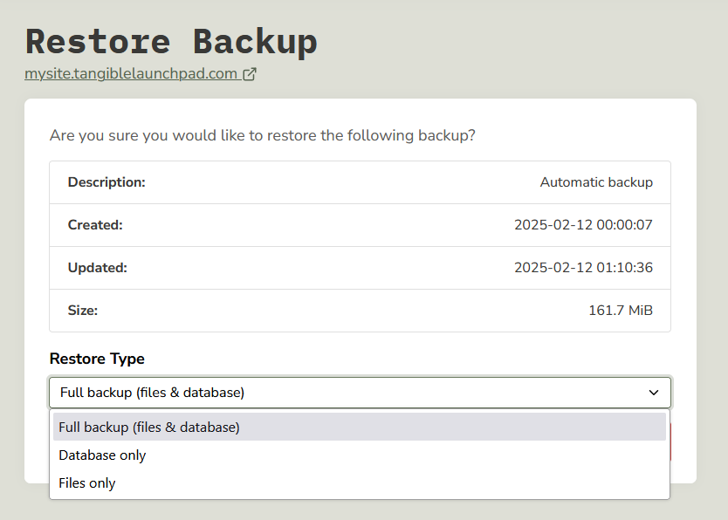Click the "Automatic backup" description value

point(596,182)
